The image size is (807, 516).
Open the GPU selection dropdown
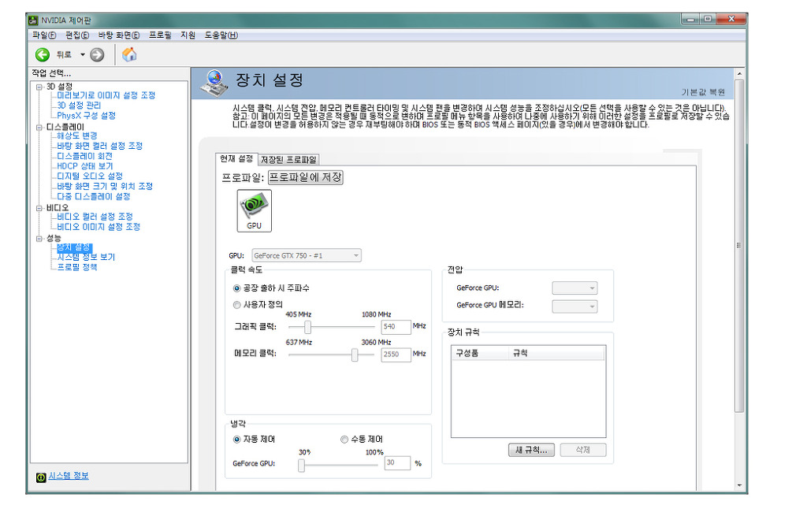[307, 256]
